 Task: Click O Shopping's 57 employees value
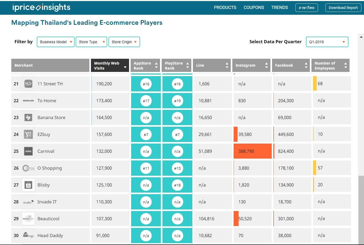tap(320, 168)
